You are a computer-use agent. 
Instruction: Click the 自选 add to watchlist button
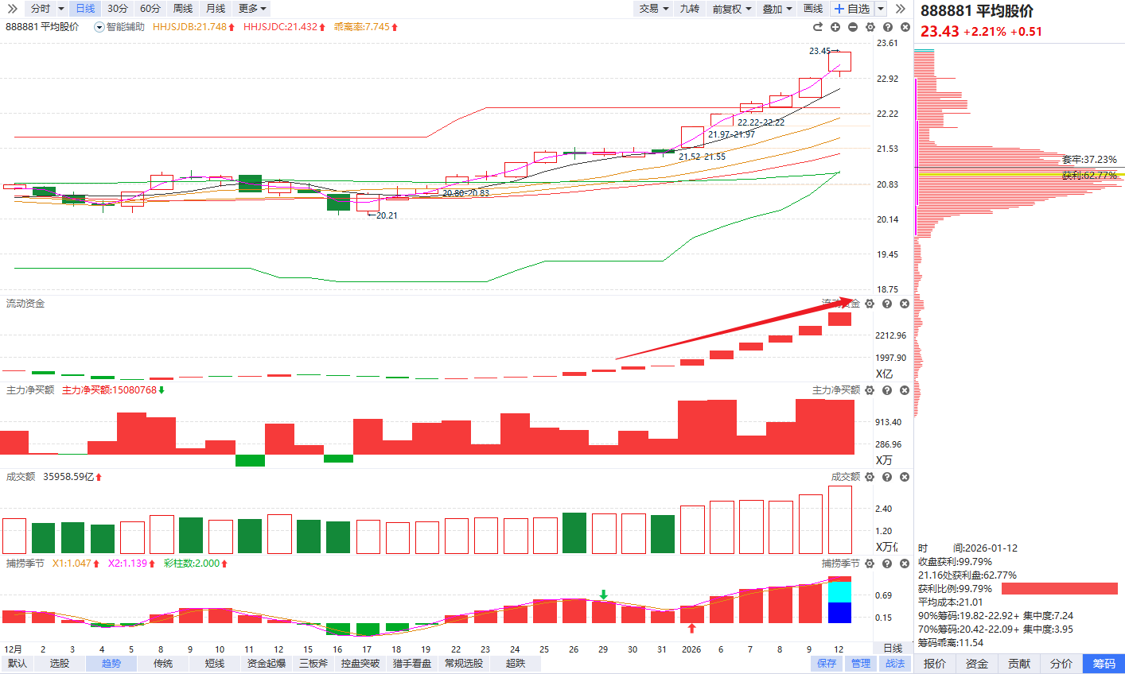[851, 9]
